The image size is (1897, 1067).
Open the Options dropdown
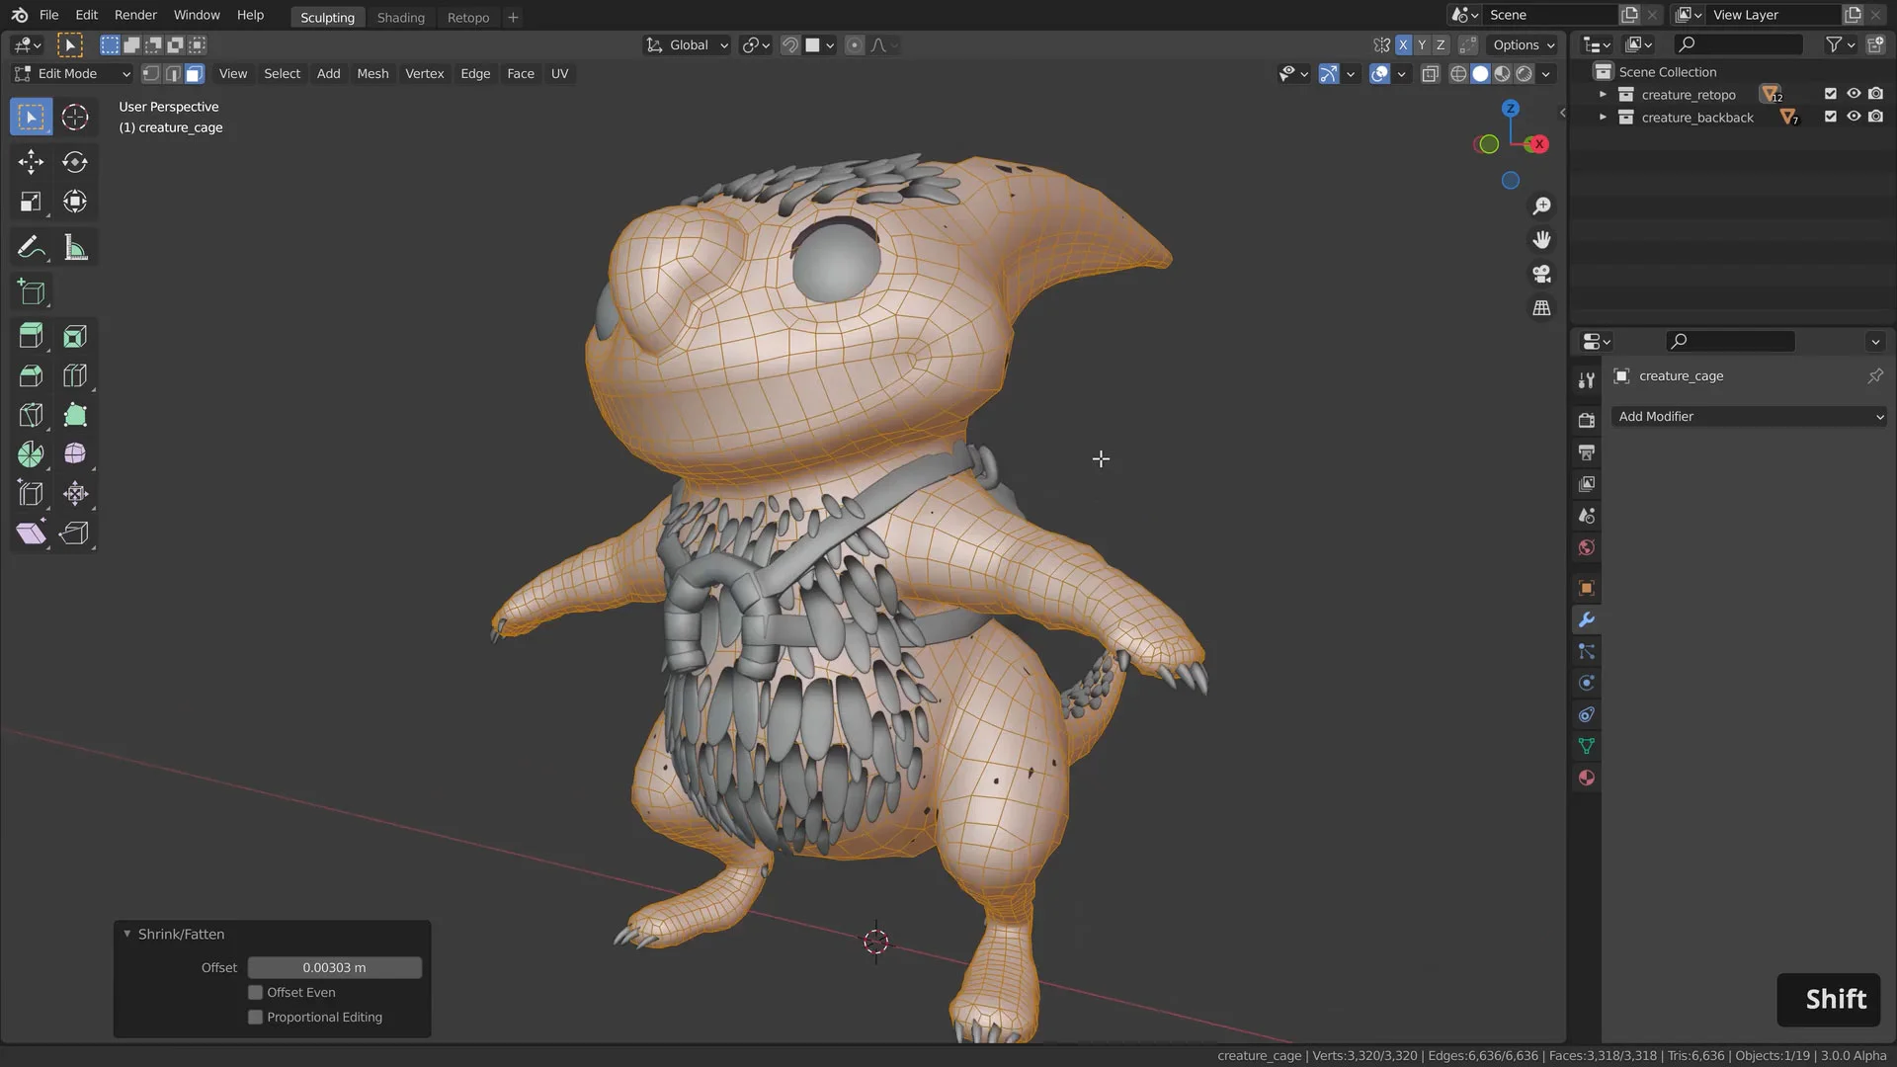(x=1524, y=44)
